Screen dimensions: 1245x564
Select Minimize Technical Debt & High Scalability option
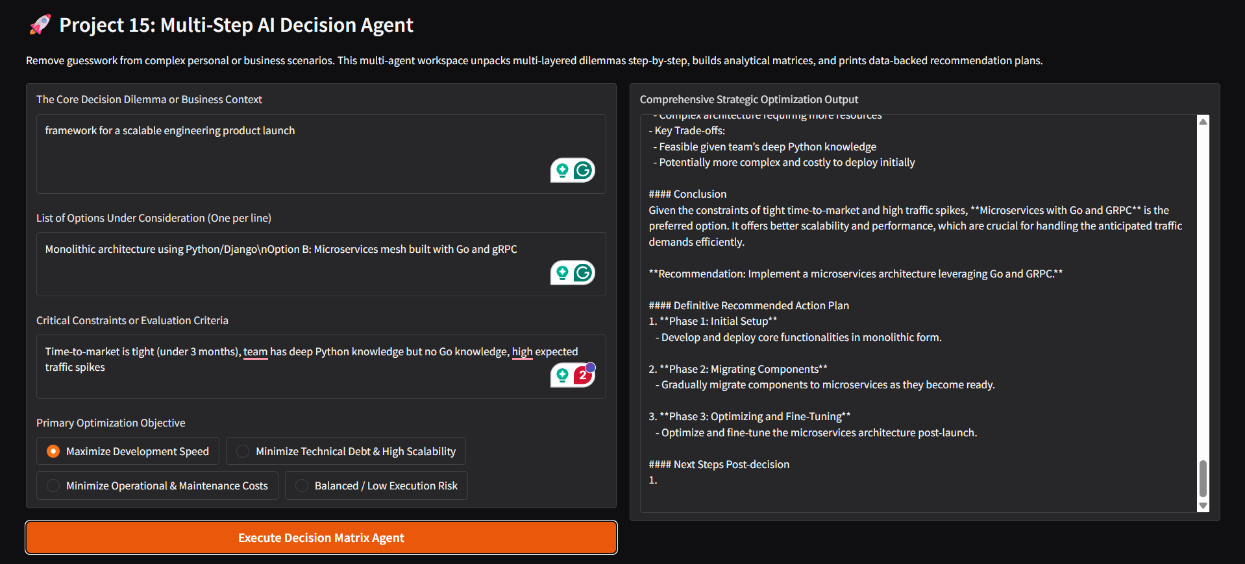(x=346, y=451)
